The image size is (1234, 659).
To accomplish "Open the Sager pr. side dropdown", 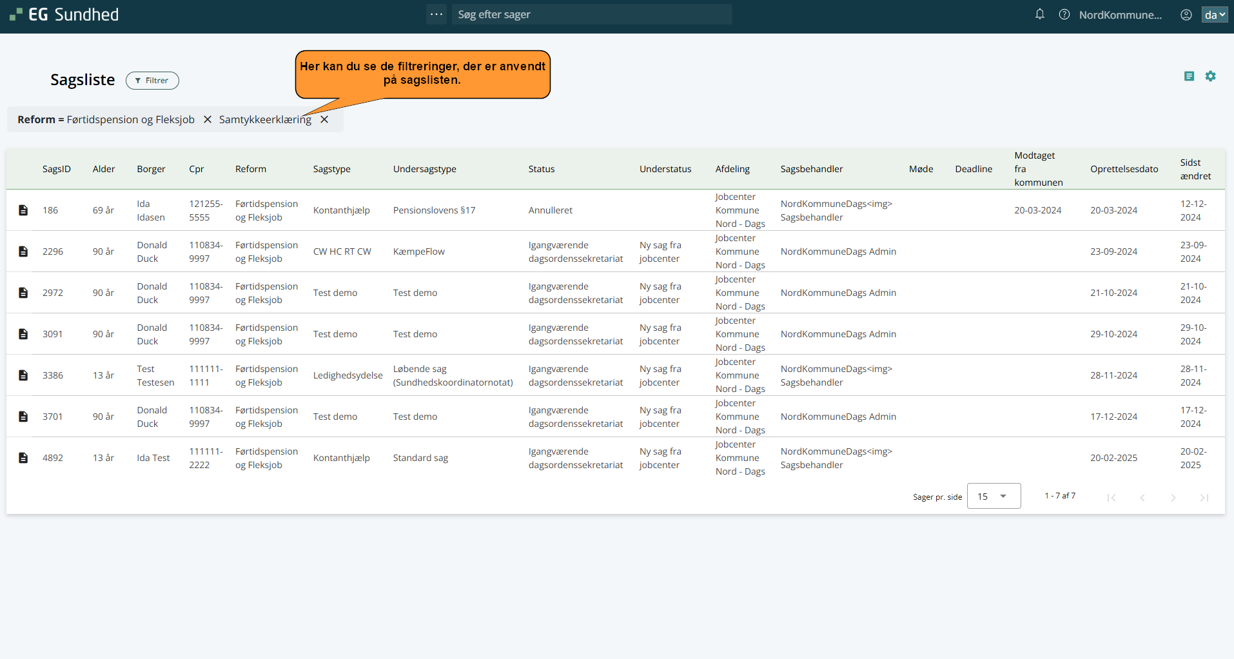I will point(994,496).
